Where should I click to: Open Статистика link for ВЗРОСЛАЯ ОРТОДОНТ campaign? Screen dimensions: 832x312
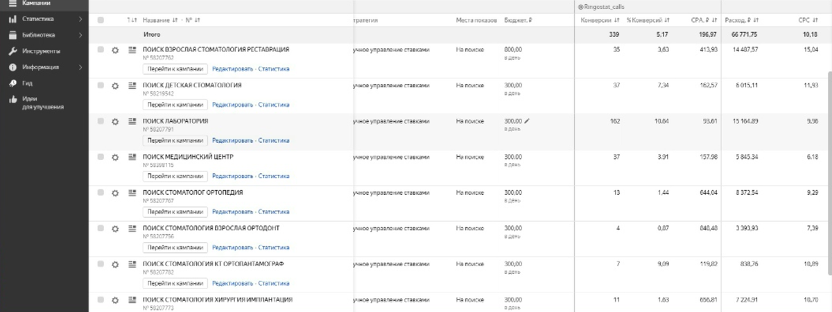coord(274,248)
